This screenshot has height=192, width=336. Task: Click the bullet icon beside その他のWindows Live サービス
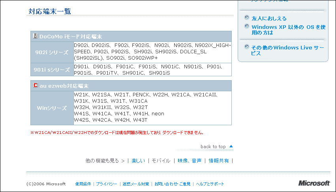point(247,47)
